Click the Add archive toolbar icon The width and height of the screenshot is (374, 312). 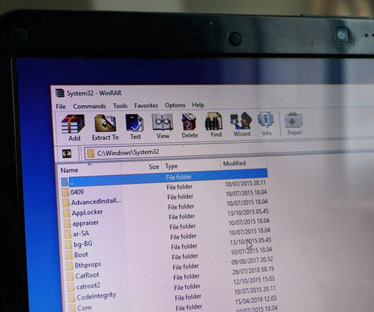(73, 128)
